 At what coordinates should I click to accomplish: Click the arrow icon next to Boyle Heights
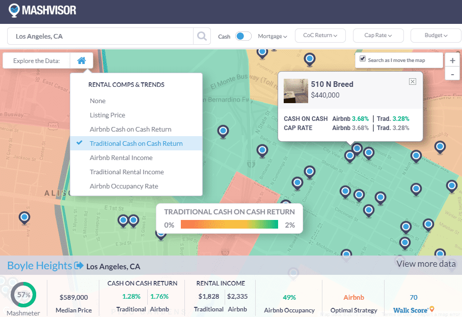coord(79,266)
